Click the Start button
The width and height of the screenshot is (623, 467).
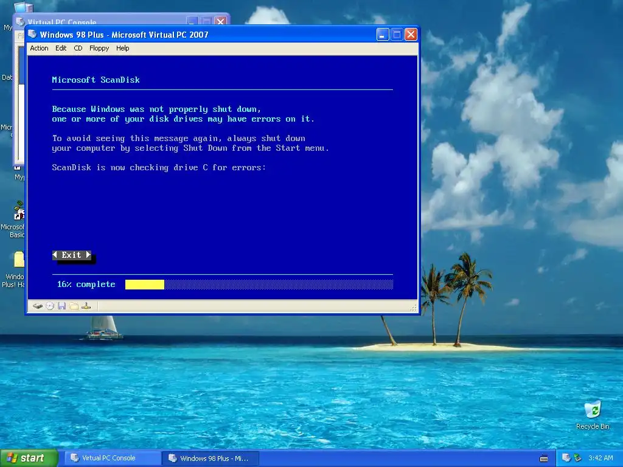click(x=29, y=458)
